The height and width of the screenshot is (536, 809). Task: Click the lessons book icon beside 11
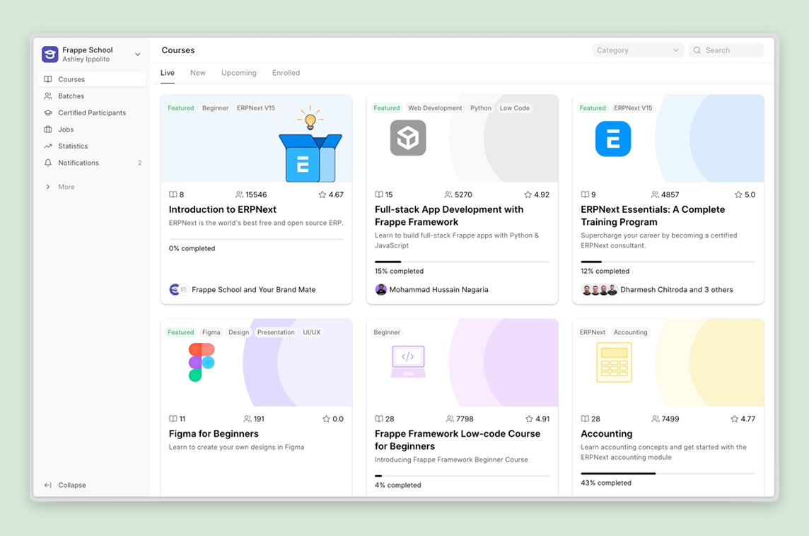pyautogui.click(x=173, y=419)
